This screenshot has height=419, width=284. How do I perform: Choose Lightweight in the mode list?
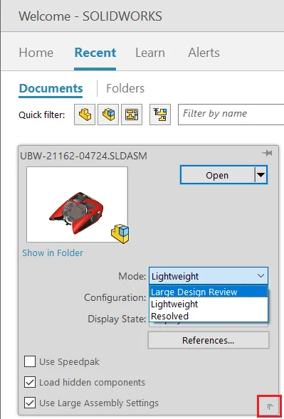coord(209,304)
